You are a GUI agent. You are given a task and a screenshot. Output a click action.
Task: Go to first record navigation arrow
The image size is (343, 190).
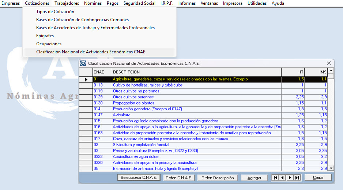coord(275,178)
